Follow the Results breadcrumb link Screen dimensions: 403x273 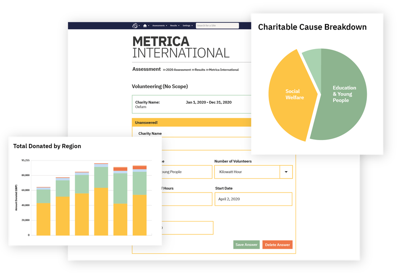199,70
